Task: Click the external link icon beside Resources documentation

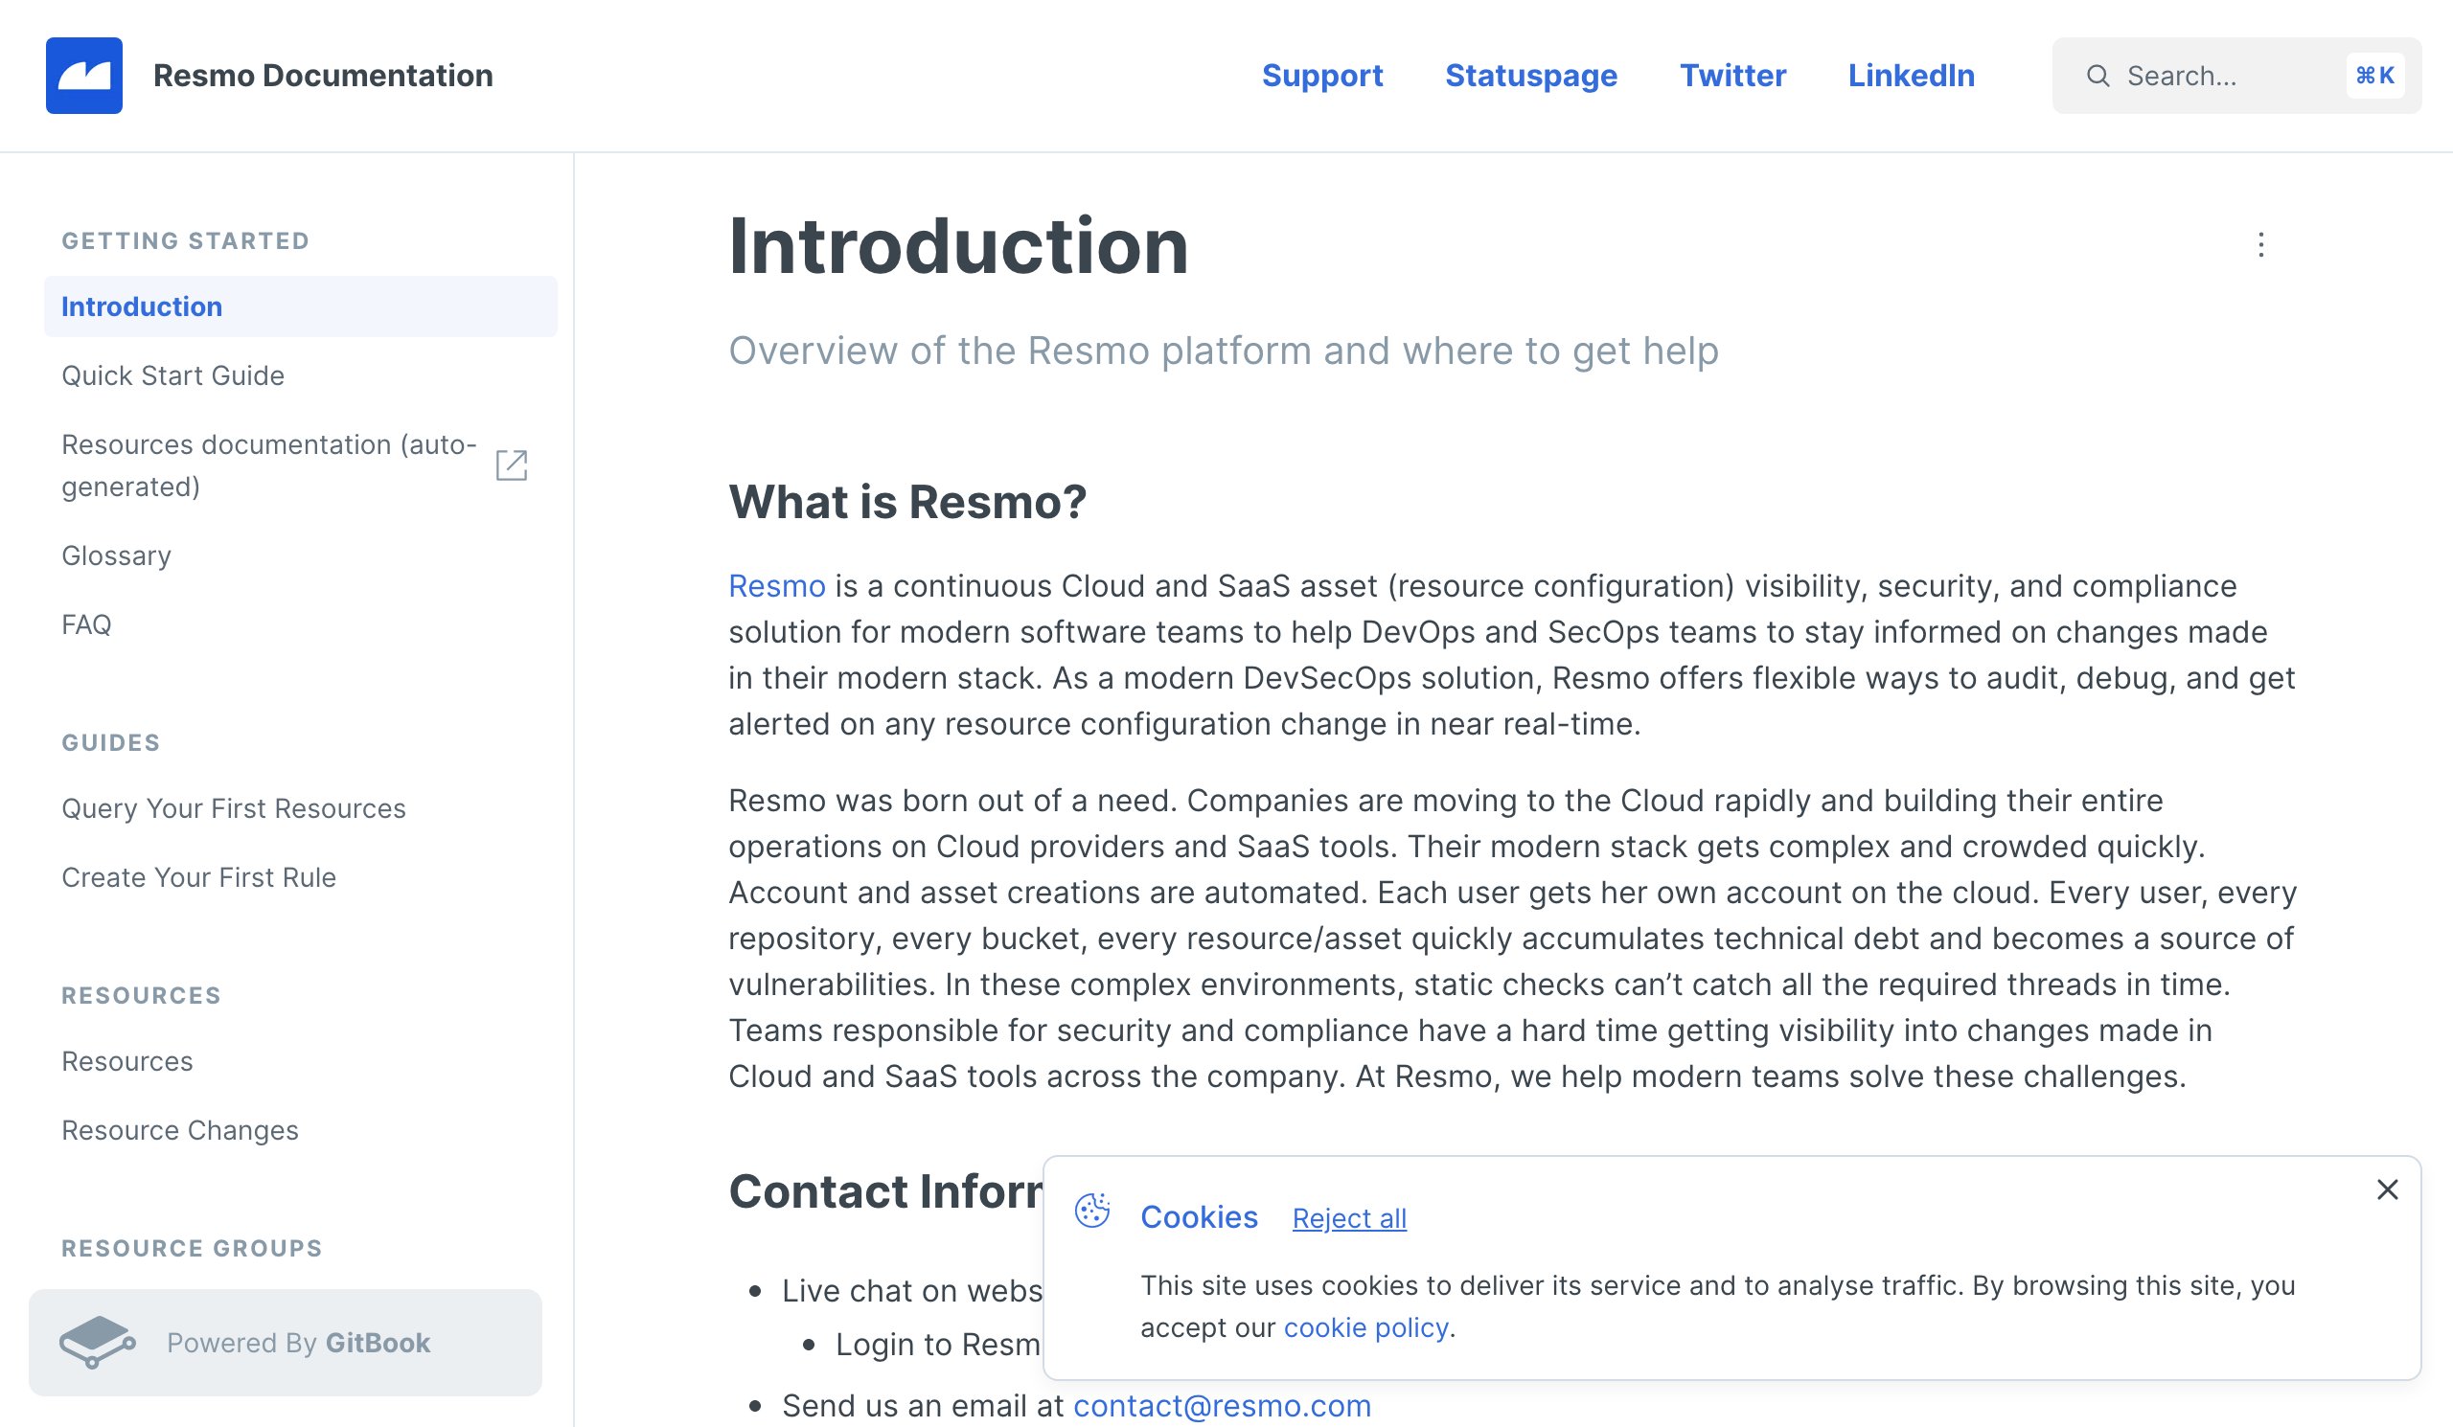Action: (511, 466)
